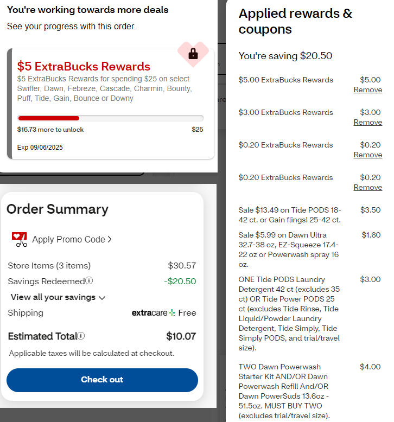
Task: Click the ExtraCare plus logo by Shipping
Action: point(172,313)
